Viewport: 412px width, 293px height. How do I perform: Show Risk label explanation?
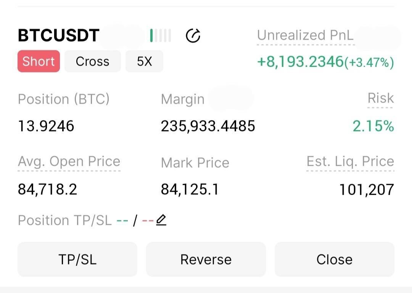point(380,98)
